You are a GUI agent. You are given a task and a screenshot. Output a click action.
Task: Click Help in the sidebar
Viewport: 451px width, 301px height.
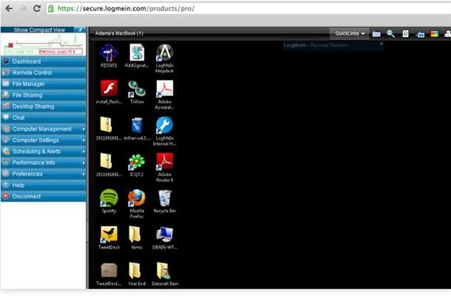[43, 185]
